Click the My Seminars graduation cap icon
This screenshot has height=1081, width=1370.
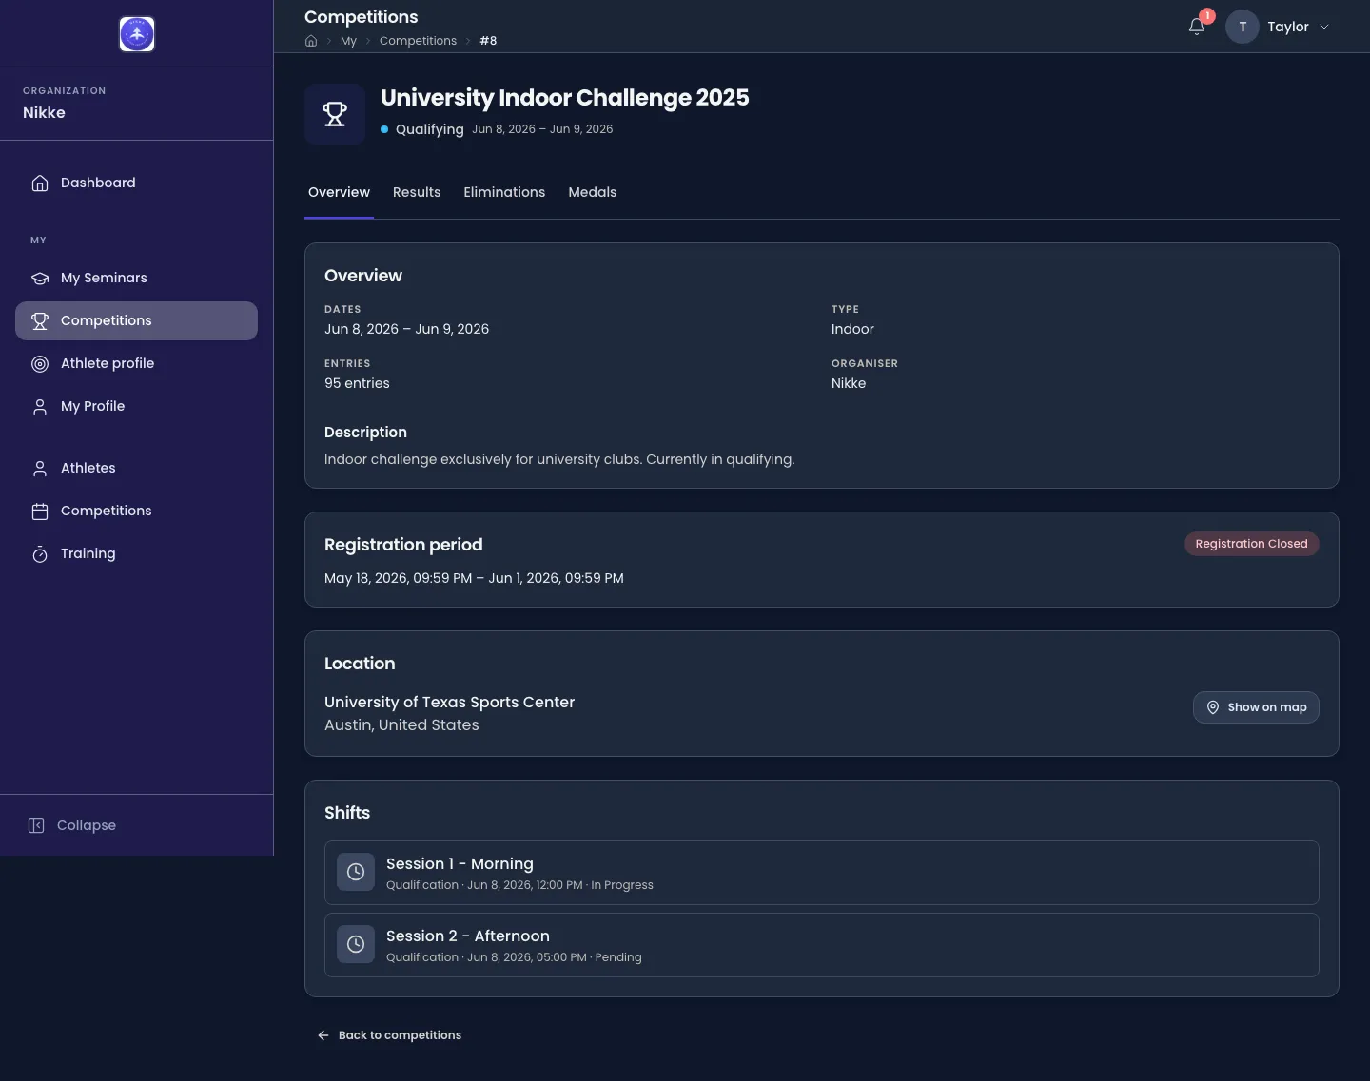(40, 278)
